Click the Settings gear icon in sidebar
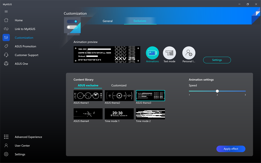This screenshot has height=163, width=261. [x=6, y=154]
